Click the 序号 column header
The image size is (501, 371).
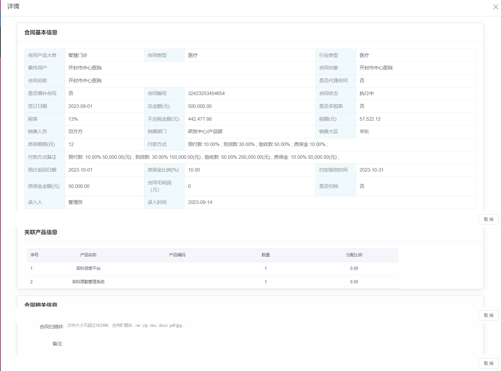coord(34,255)
